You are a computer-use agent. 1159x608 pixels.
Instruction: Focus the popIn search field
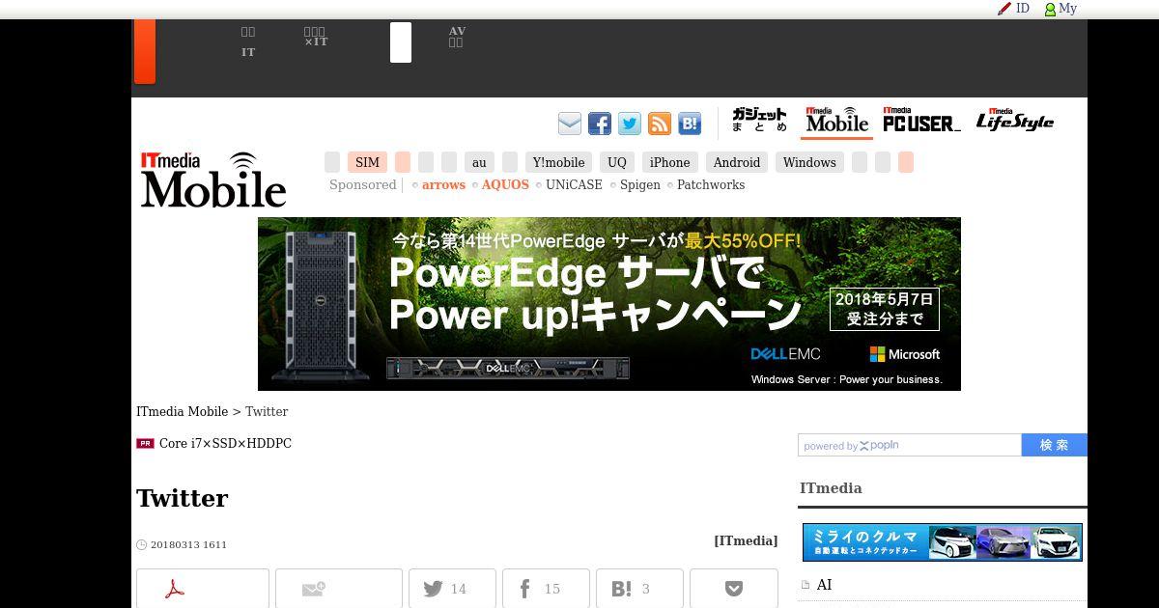point(910,445)
